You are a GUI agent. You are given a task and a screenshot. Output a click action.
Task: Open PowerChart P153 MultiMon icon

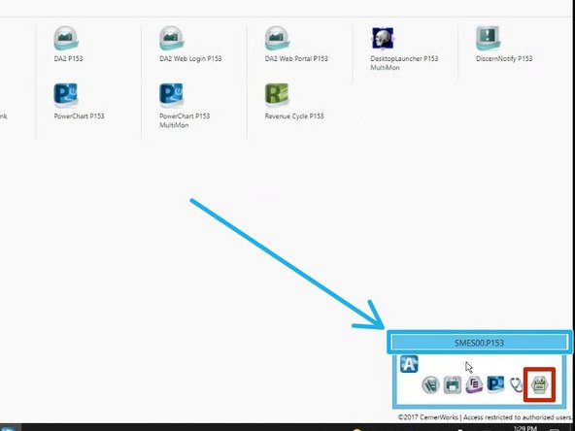pos(171,95)
